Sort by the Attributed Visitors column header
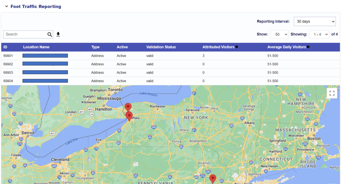Viewport: 341px width, 184px height. (x=218, y=47)
